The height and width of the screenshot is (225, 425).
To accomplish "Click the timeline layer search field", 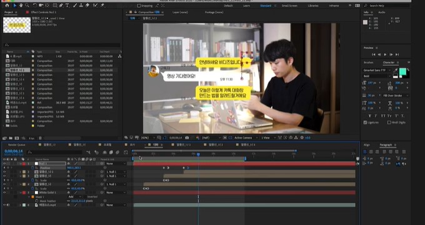I will coord(54,152).
